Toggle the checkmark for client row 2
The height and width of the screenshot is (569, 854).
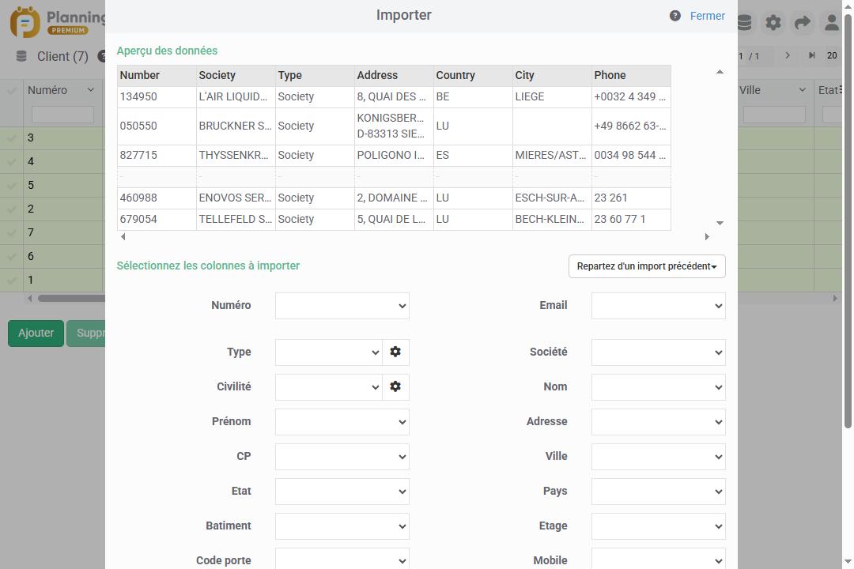pyautogui.click(x=11, y=209)
